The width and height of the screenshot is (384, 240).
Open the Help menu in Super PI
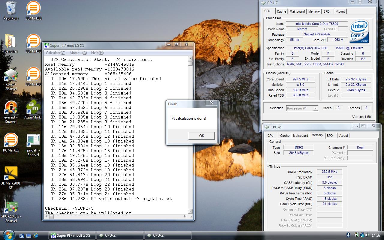point(97,53)
